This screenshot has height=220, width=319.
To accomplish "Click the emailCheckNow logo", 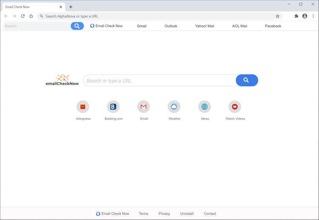I will click(x=62, y=80).
